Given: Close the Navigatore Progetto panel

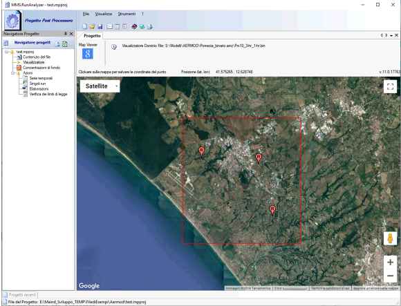Looking at the screenshot, I should click(x=71, y=33).
